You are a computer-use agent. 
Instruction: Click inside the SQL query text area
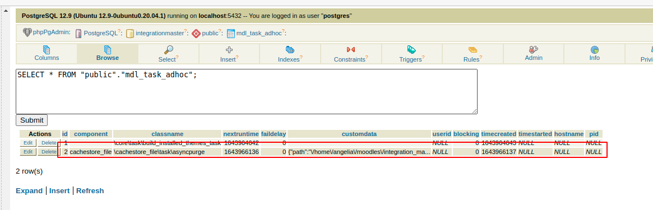(x=247, y=91)
